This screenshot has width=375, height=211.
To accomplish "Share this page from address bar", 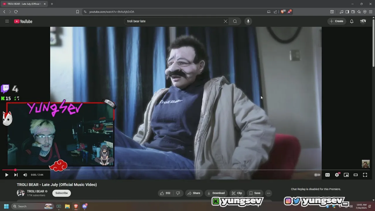I will click(x=275, y=12).
